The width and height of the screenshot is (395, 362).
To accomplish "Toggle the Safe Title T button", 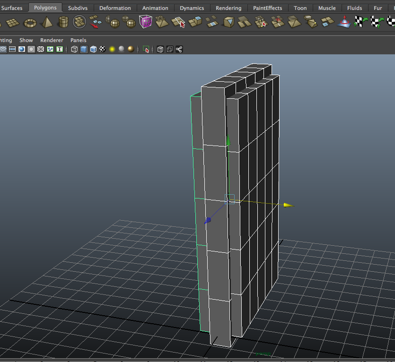I will pos(60,49).
